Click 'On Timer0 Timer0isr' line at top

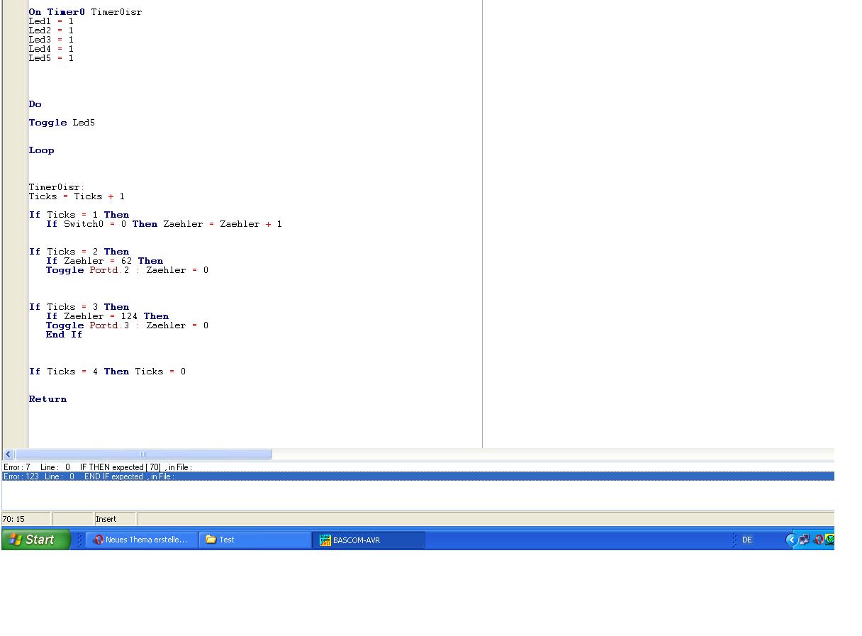(x=85, y=12)
